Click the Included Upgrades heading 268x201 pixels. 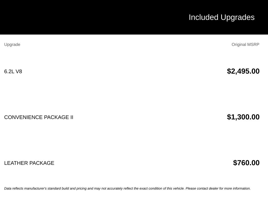pos(221,18)
